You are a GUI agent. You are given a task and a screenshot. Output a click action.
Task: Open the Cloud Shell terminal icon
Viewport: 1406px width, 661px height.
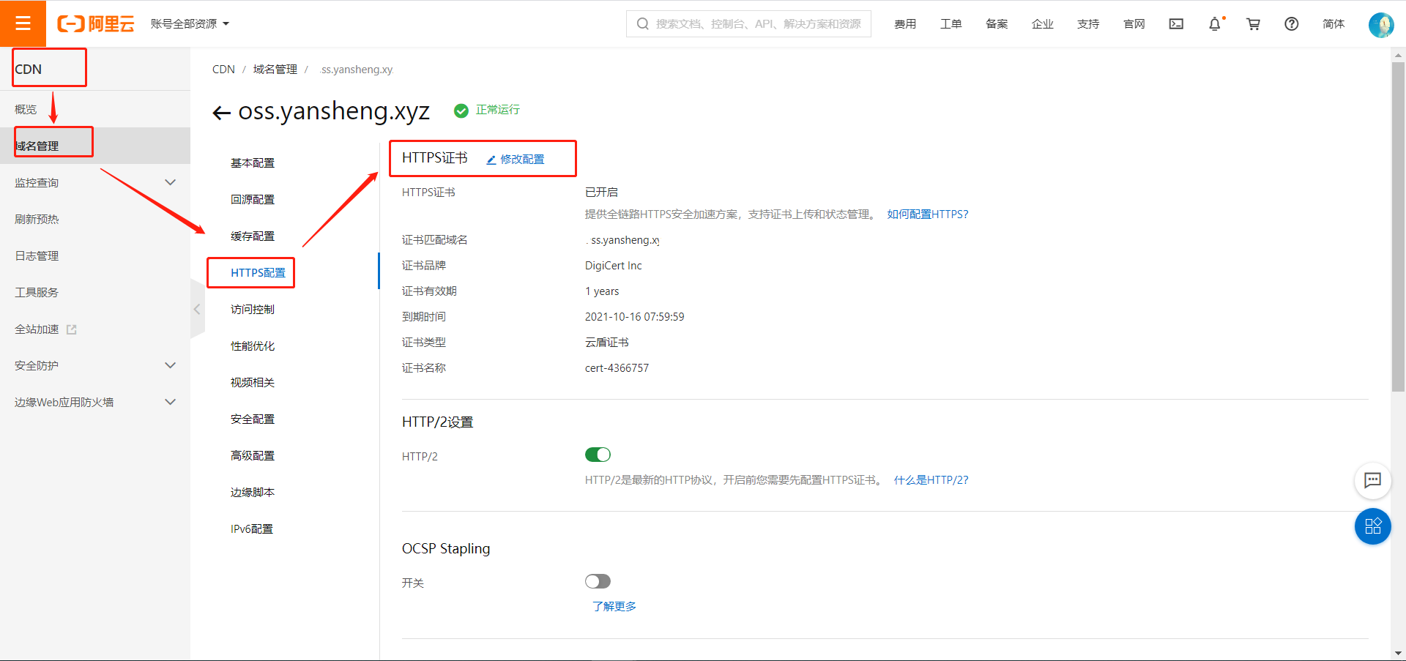(1176, 24)
